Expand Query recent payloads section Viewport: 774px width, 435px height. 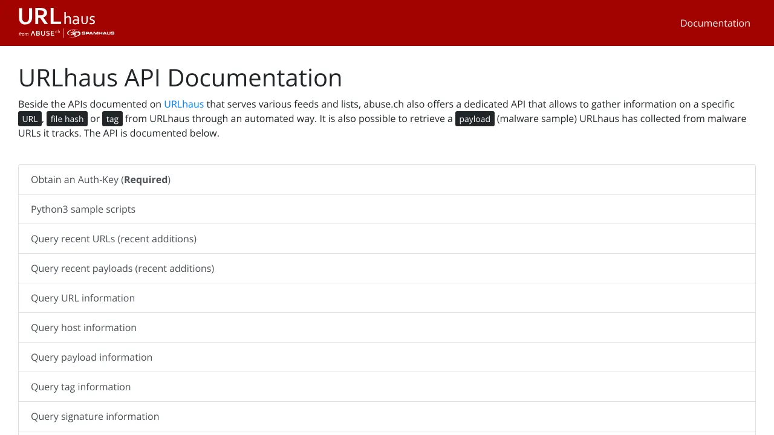pos(387,268)
